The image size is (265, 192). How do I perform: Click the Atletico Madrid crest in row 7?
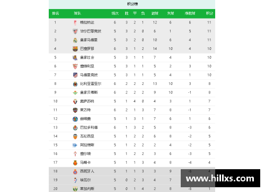coord(75,75)
